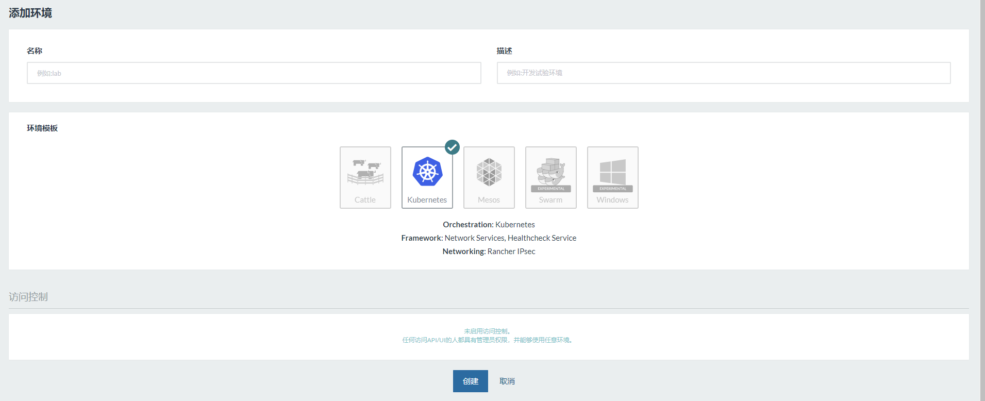Image resolution: width=985 pixels, height=401 pixels.
Task: Click the EXPERIMENTAL badge on Windows
Action: point(612,189)
